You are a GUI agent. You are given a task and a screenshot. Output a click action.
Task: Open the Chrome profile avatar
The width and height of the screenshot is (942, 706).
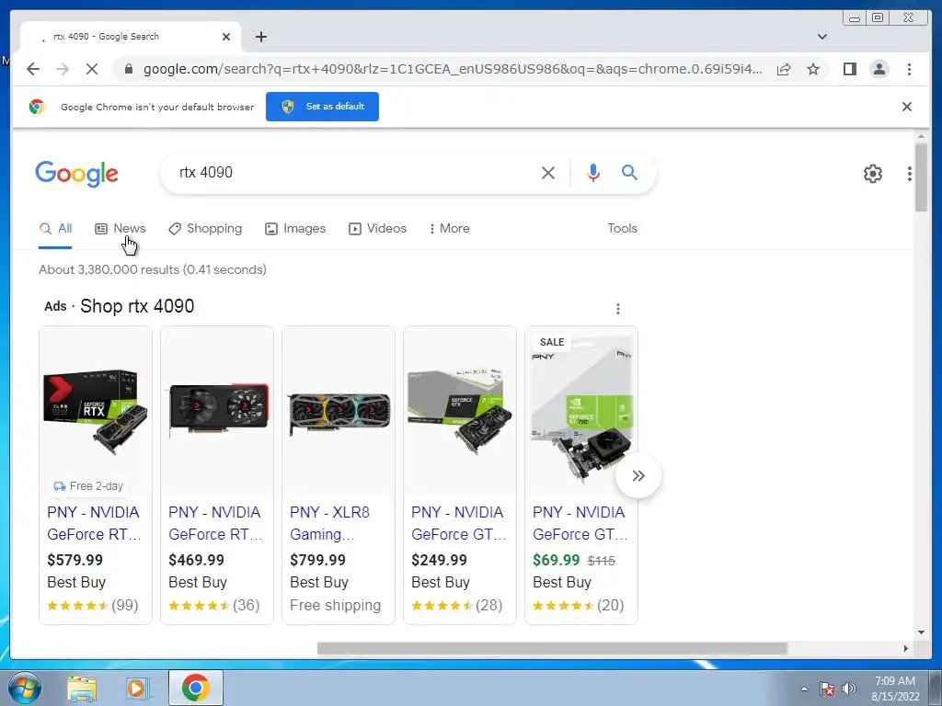879,69
